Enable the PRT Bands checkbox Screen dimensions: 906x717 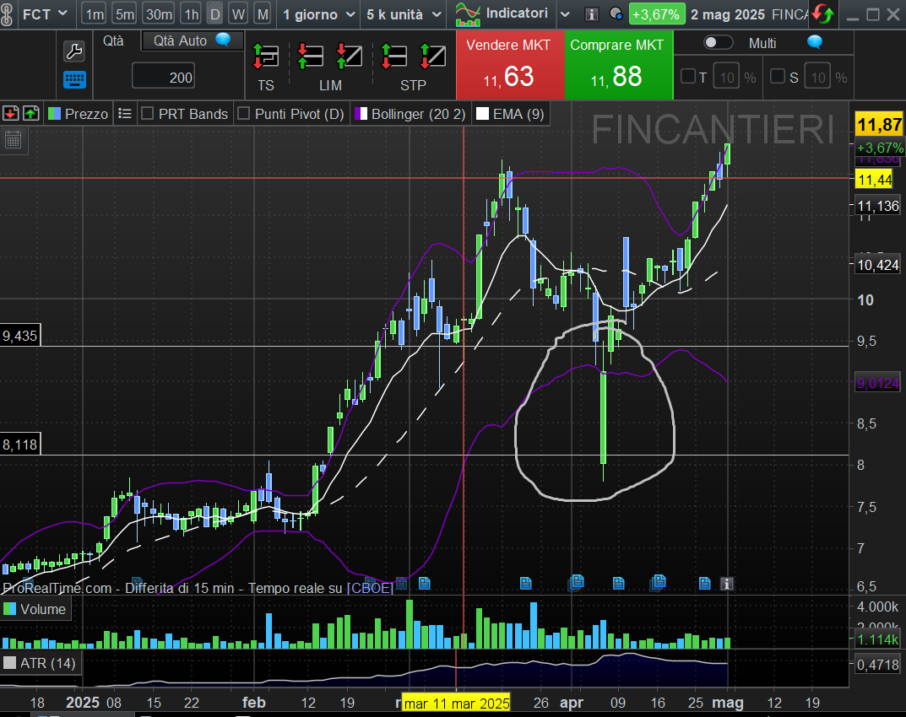click(147, 113)
